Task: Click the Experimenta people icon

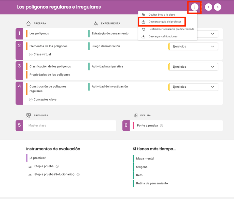Action: pyautogui.click(x=96, y=23)
